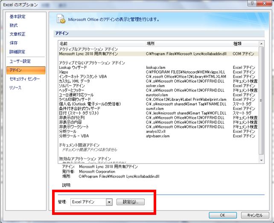Open the 基本設定 category
The image size is (274, 223).
pyautogui.click(x=17, y=17)
